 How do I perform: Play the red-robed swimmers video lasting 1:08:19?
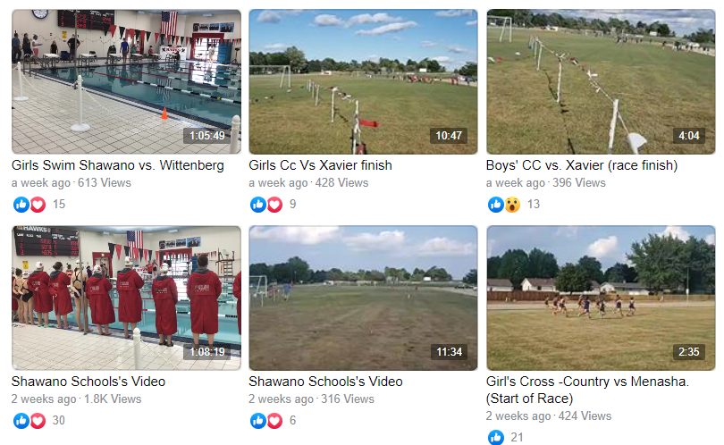point(127,298)
